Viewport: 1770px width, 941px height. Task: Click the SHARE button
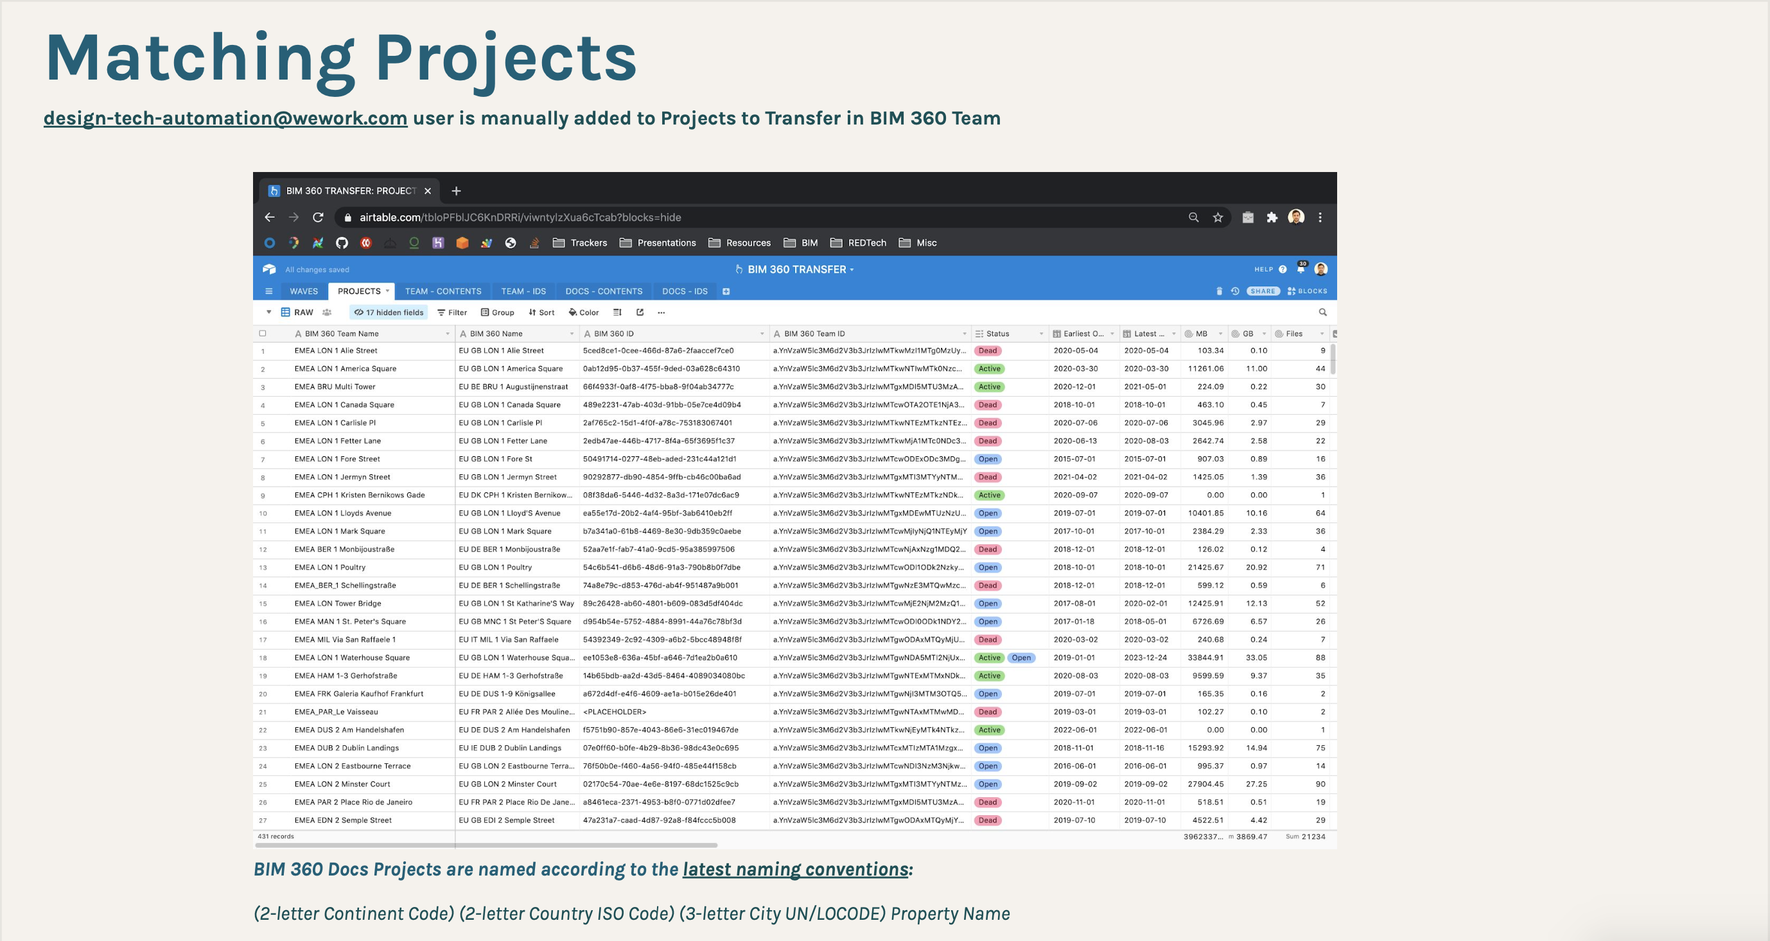(1263, 291)
